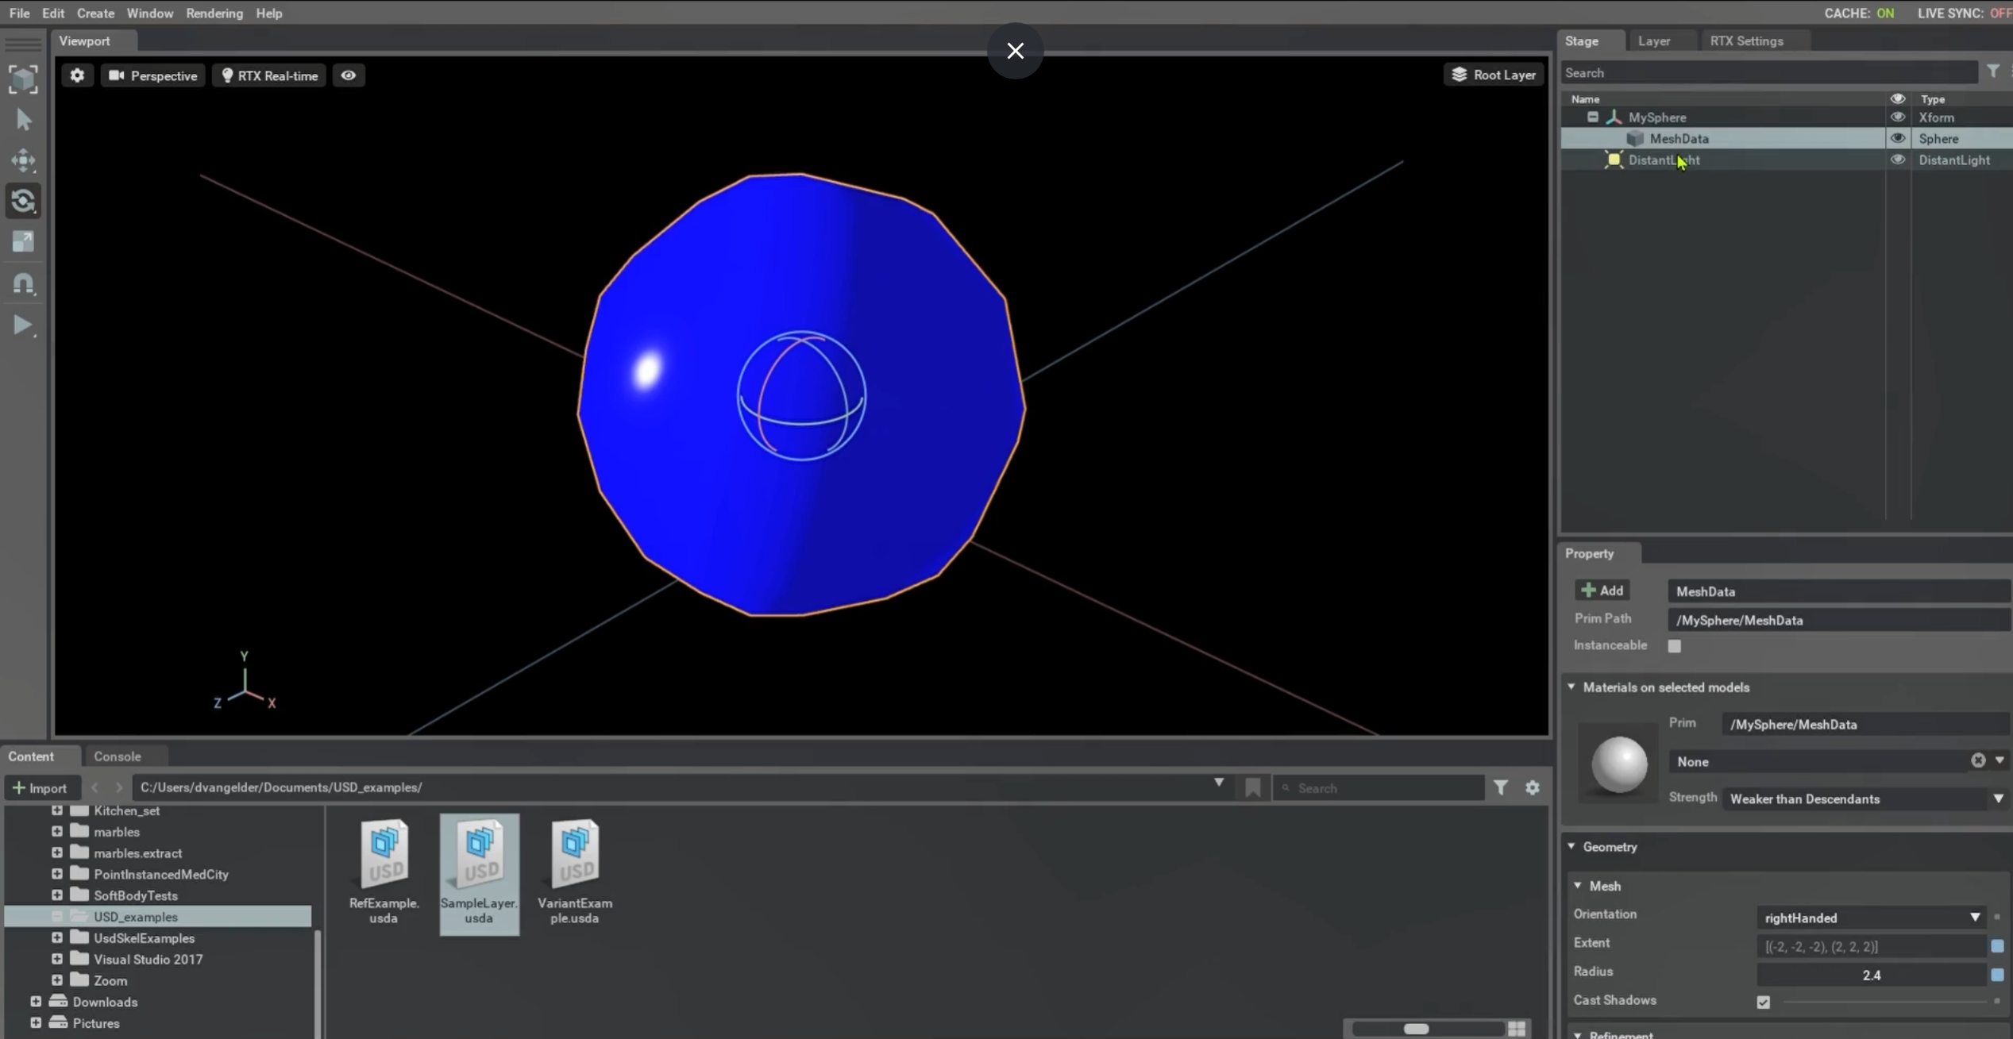Open viewport settings gear
The width and height of the screenshot is (2013, 1039).
pyautogui.click(x=77, y=75)
